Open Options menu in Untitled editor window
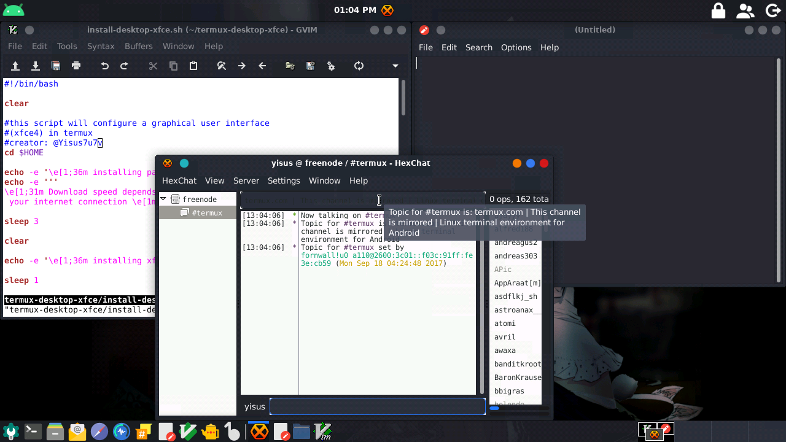Screen dimensions: 786x442 click(x=516, y=47)
